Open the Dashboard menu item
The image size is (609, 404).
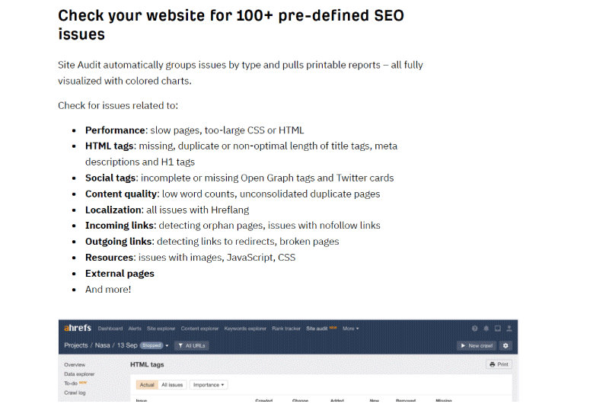110,329
